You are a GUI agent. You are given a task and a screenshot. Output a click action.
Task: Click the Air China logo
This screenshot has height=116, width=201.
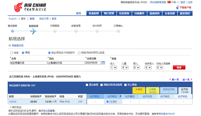click(x=30, y=7)
